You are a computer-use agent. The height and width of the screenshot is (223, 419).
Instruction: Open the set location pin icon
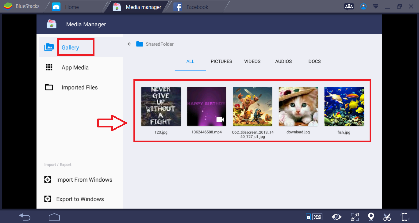[371, 217]
